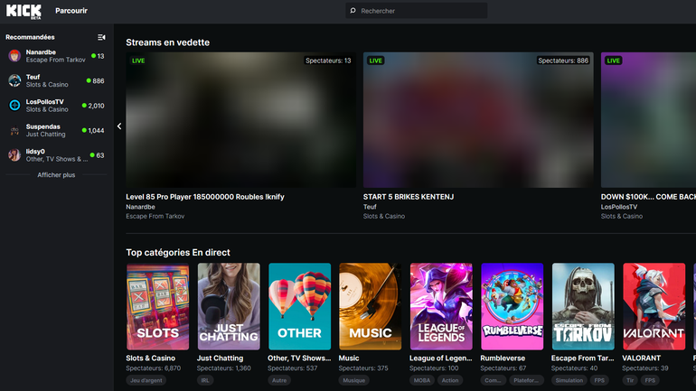The image size is (696, 391).
Task: Open Nanardbe channel avatar
Action: point(14,56)
